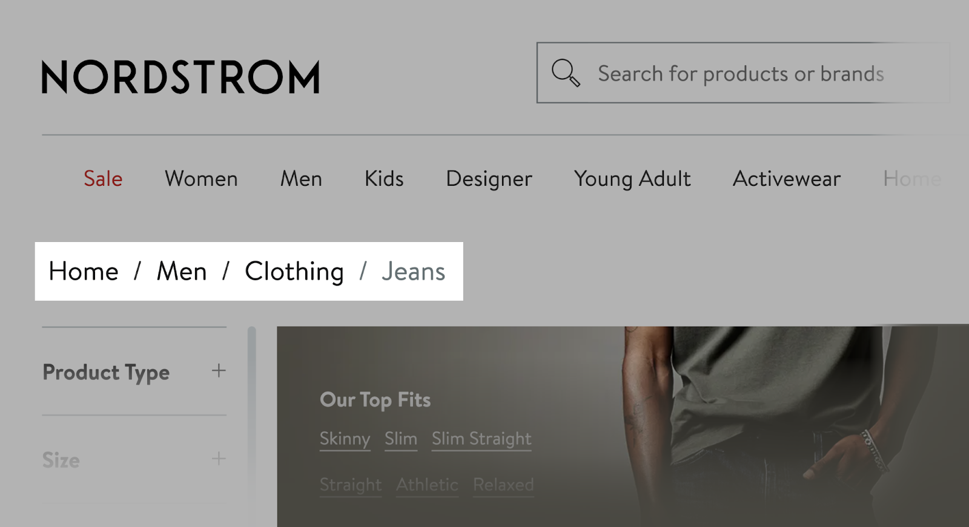Navigate to the Men section
Image resolution: width=969 pixels, height=527 pixels.
[300, 178]
